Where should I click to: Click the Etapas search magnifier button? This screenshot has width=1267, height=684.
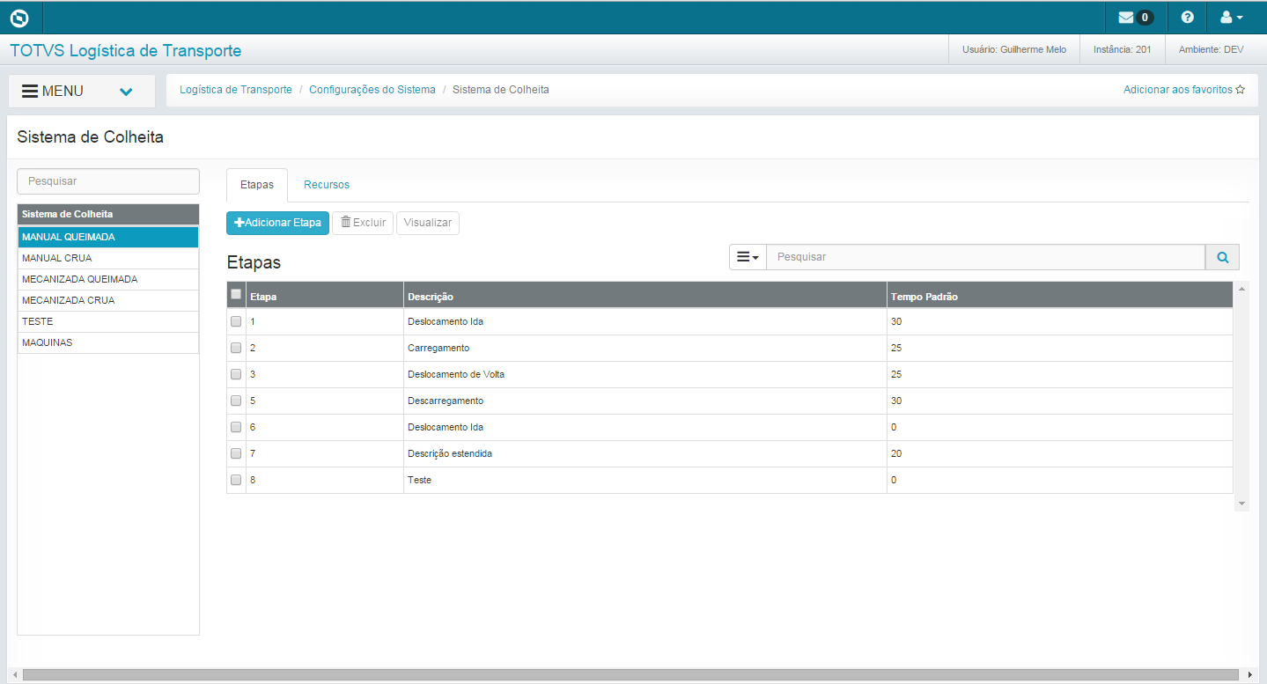(1222, 257)
